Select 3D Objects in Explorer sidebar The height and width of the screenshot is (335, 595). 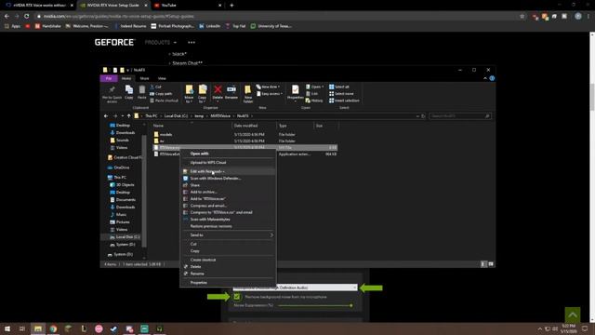(x=122, y=184)
